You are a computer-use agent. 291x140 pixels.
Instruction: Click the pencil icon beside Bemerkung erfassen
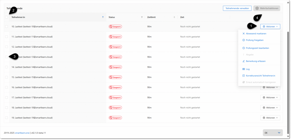244,61
